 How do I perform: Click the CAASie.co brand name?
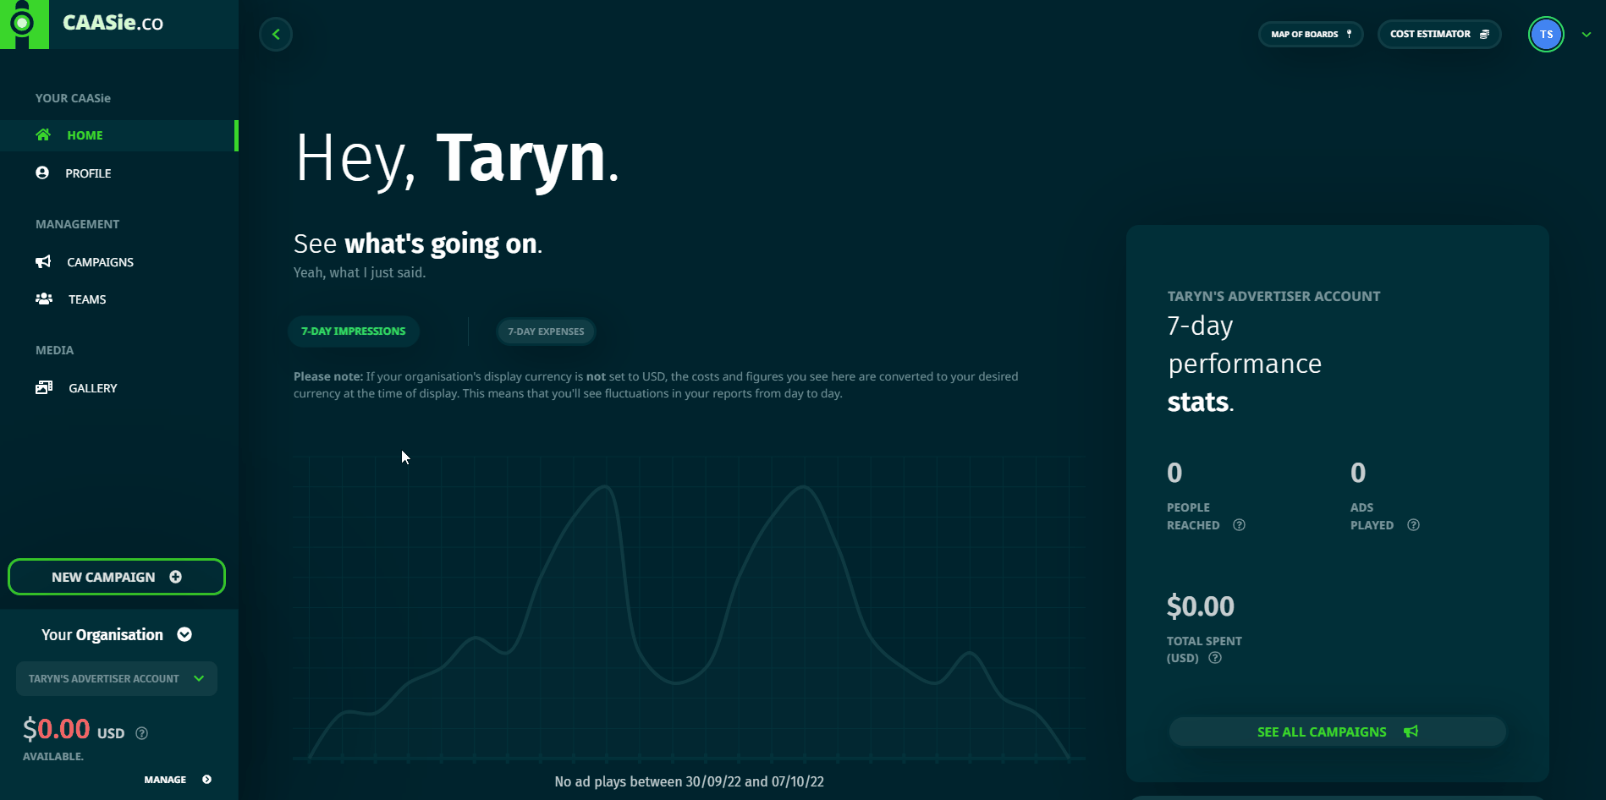tap(113, 23)
